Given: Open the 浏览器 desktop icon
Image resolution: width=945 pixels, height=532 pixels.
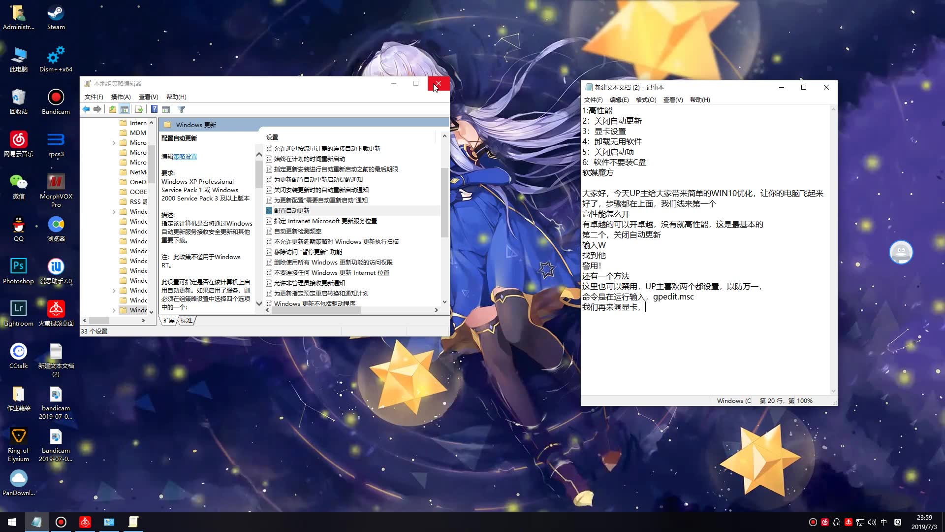Looking at the screenshot, I should [x=56, y=230].
